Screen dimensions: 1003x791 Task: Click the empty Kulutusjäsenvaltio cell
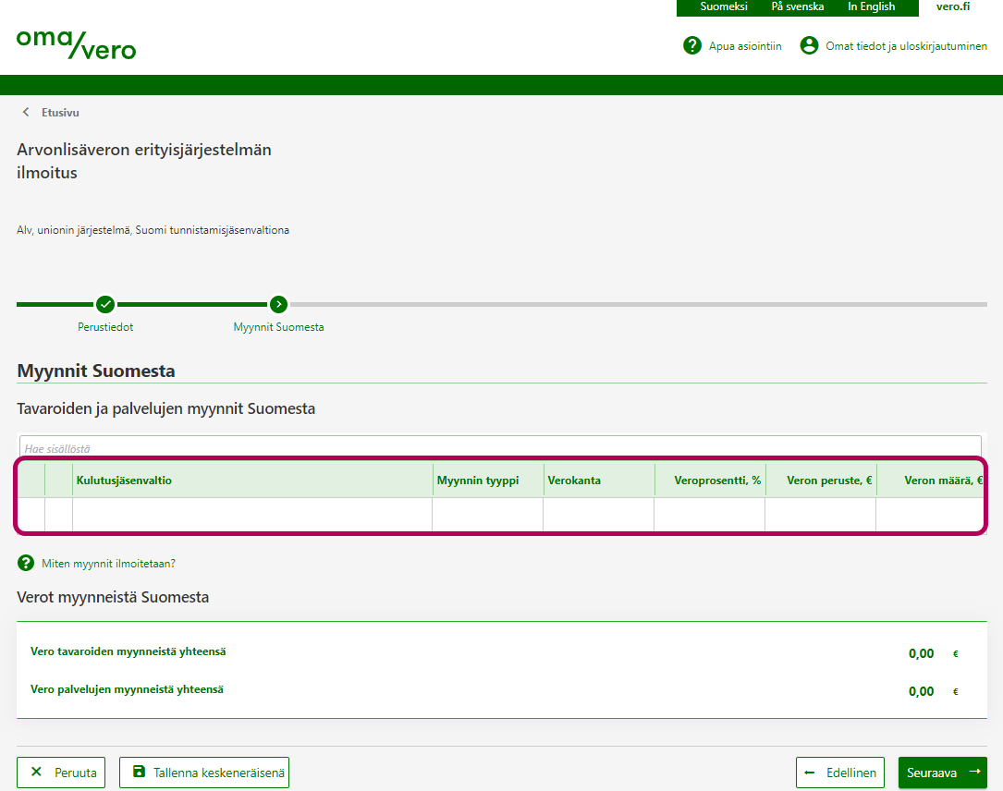coord(251,515)
